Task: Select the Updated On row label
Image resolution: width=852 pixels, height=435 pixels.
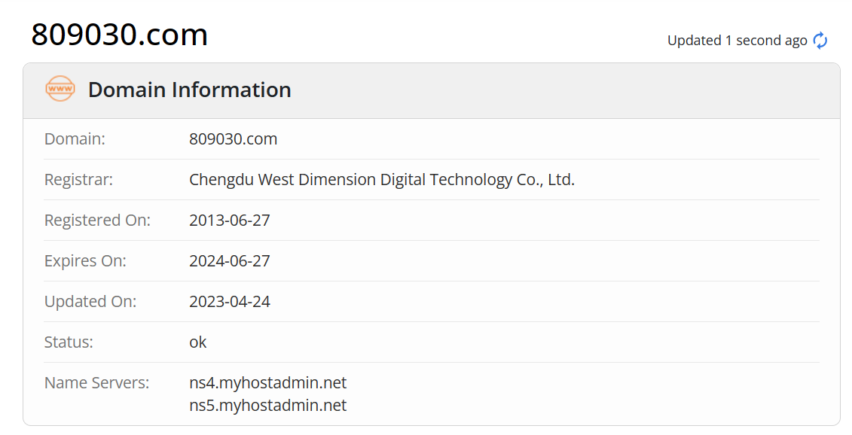Action: [x=89, y=301]
